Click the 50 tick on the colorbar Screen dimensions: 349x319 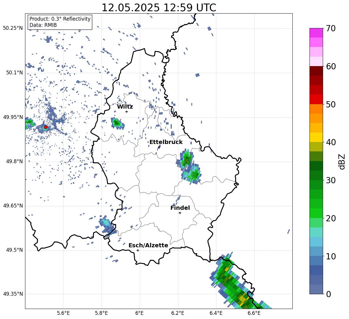coord(331,104)
